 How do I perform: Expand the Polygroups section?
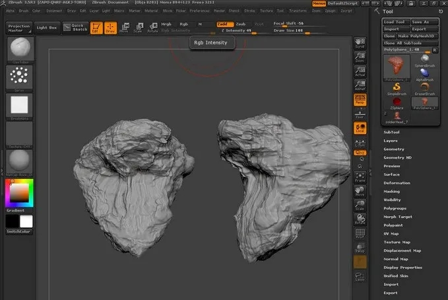click(x=395, y=208)
